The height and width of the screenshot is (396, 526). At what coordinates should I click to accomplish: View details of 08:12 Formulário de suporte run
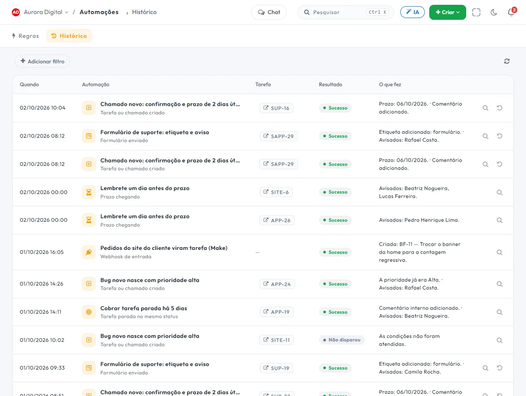[486, 136]
